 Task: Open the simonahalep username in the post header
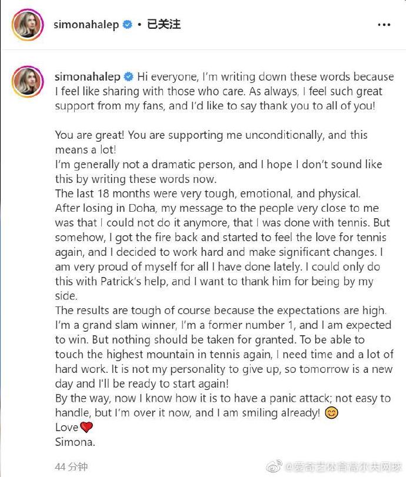(x=86, y=25)
